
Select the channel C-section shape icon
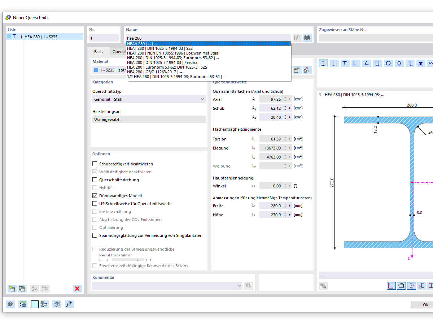(x=334, y=64)
